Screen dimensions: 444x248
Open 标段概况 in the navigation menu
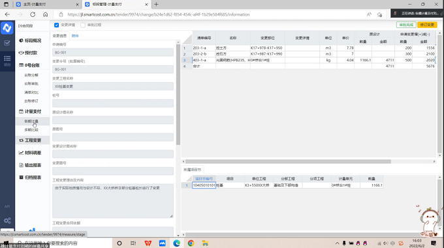30,40
